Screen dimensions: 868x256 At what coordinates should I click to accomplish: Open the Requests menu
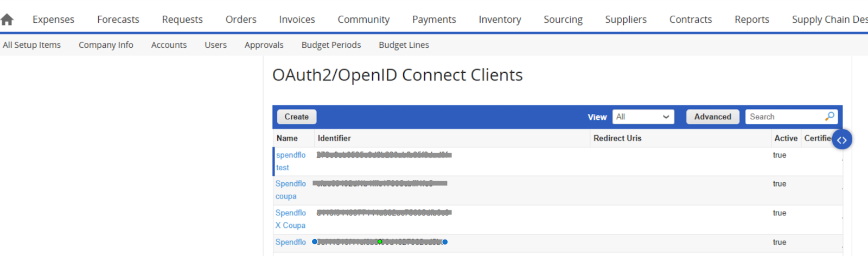(x=182, y=20)
